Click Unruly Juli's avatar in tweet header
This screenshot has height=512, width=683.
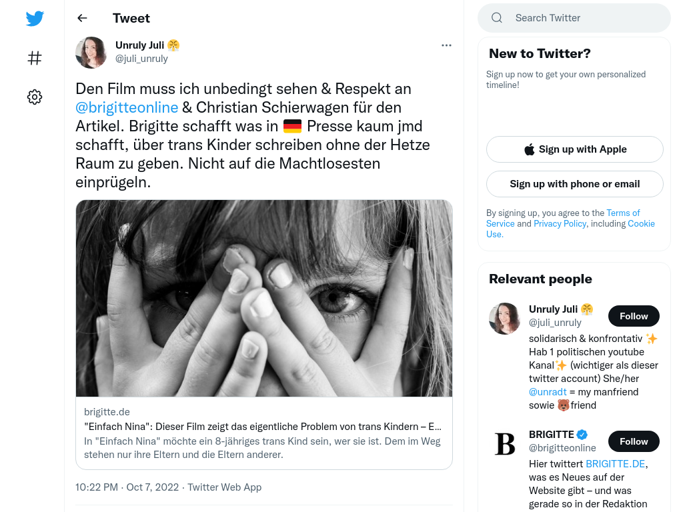coord(91,53)
